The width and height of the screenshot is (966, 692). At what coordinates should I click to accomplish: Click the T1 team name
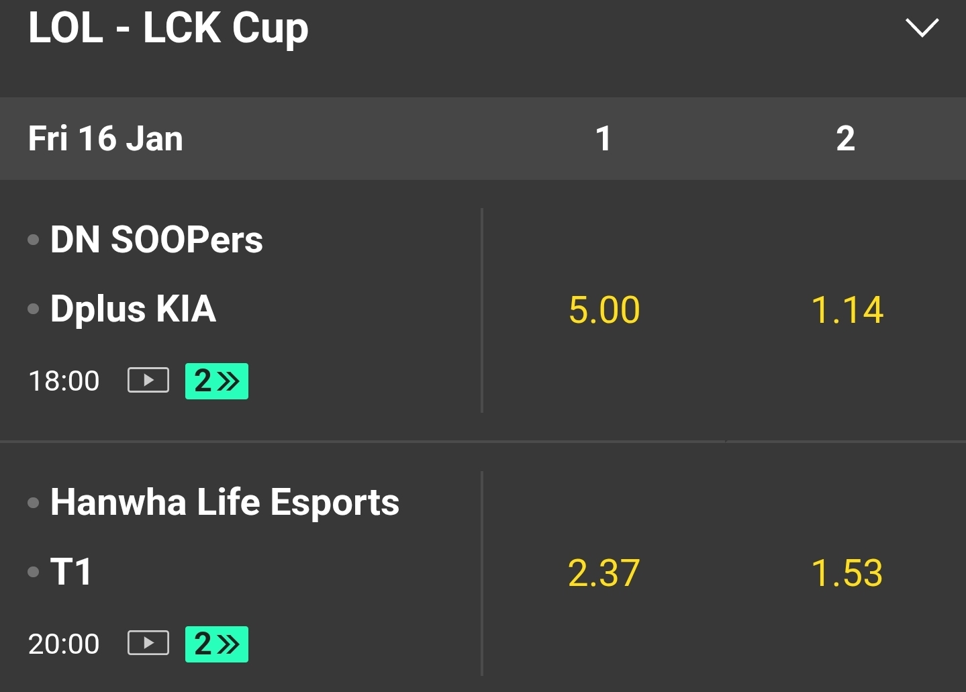(x=71, y=572)
